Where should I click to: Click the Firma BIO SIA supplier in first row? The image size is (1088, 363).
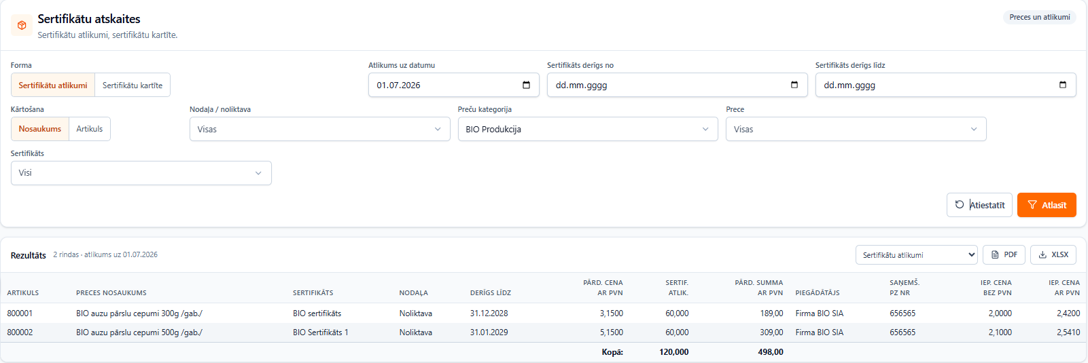[x=819, y=313]
